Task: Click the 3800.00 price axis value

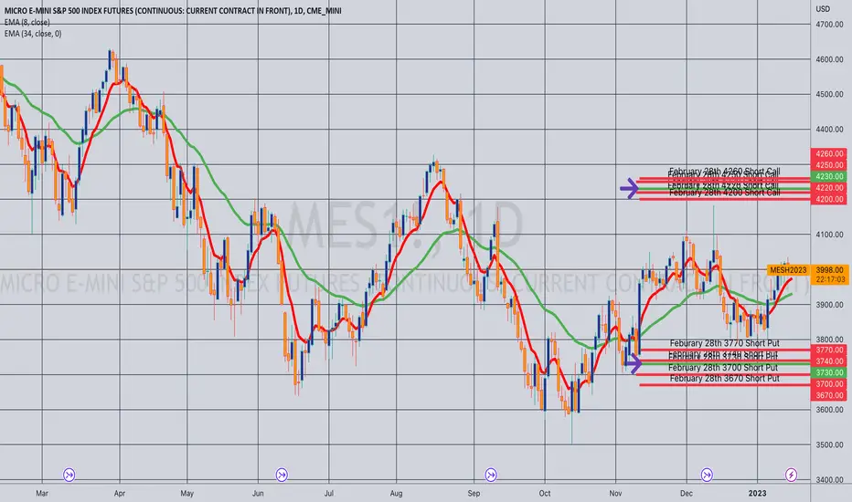Action: (829, 340)
